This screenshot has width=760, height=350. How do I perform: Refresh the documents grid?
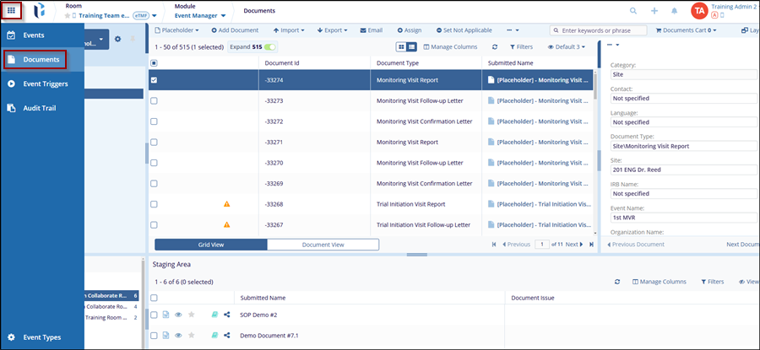495,47
